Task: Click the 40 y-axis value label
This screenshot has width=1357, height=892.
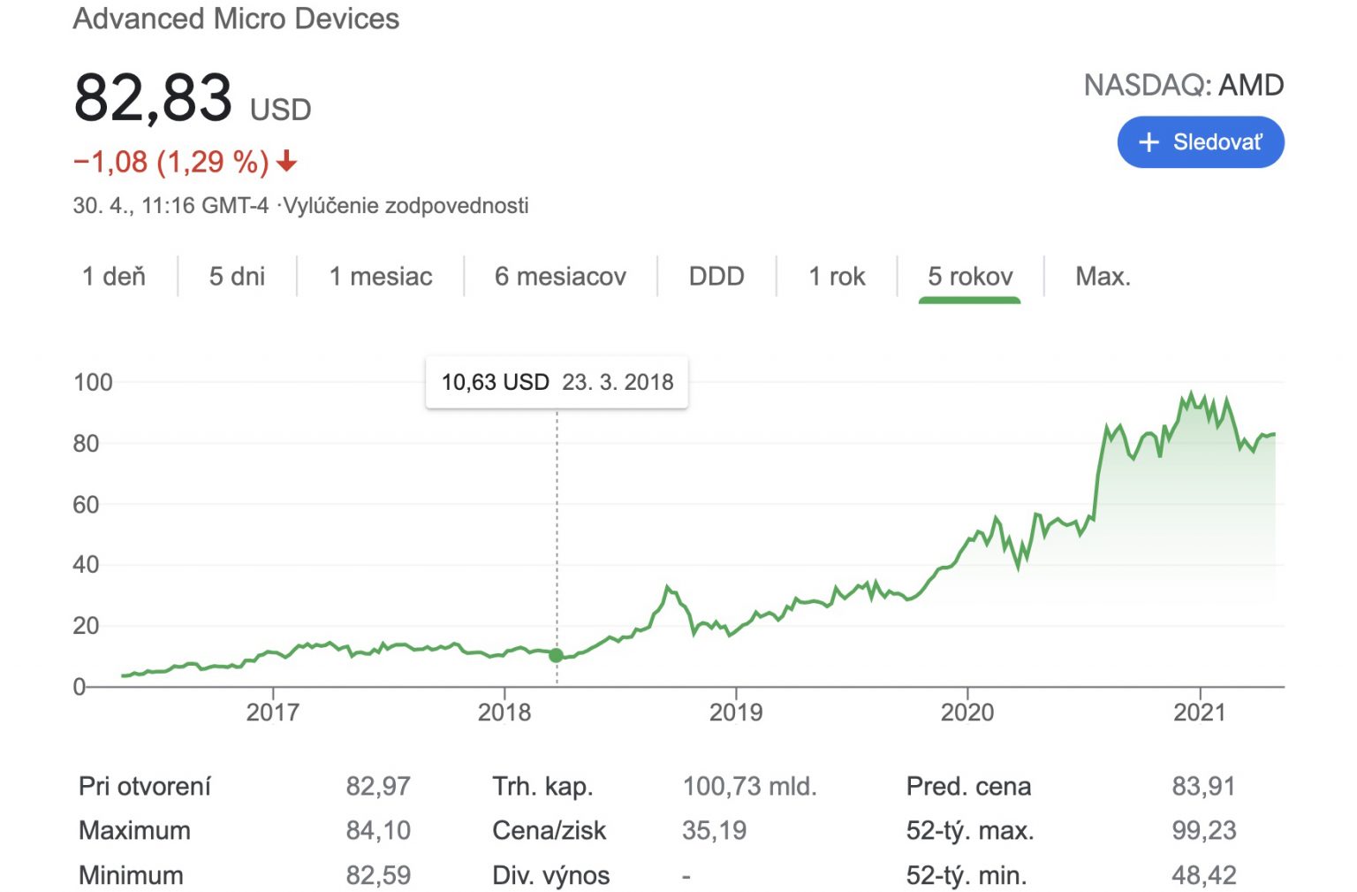Action: point(86,565)
